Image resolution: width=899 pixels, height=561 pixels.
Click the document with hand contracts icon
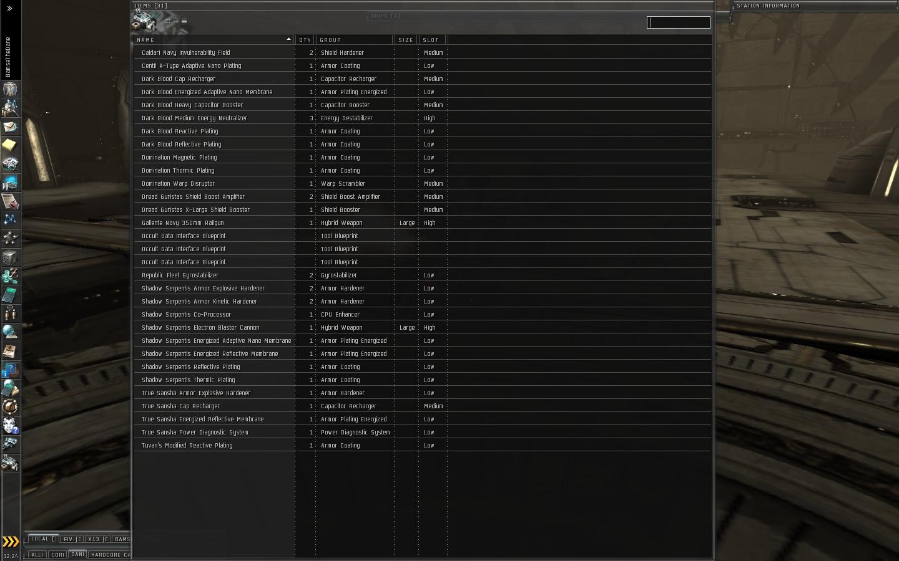pos(11,201)
